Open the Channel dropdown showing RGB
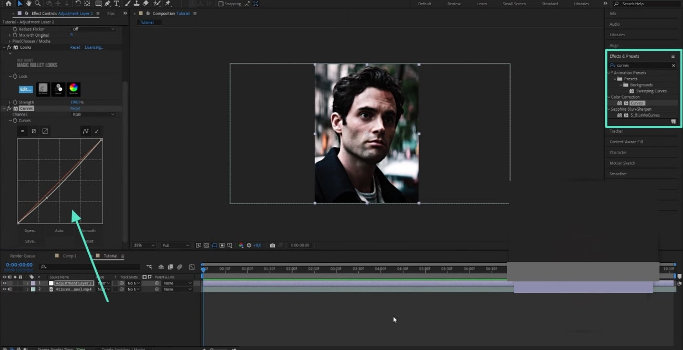 [93, 114]
